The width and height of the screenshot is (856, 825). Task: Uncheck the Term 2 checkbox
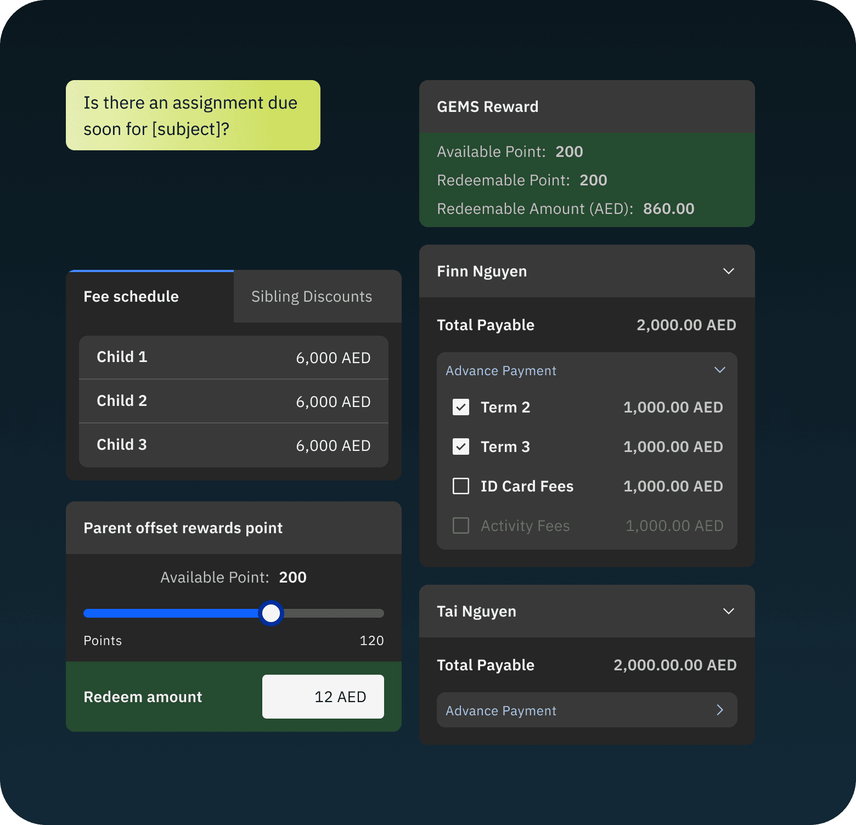[x=461, y=407]
